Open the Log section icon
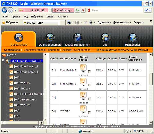Screen dimensions: 154x134 tap(105, 38)
